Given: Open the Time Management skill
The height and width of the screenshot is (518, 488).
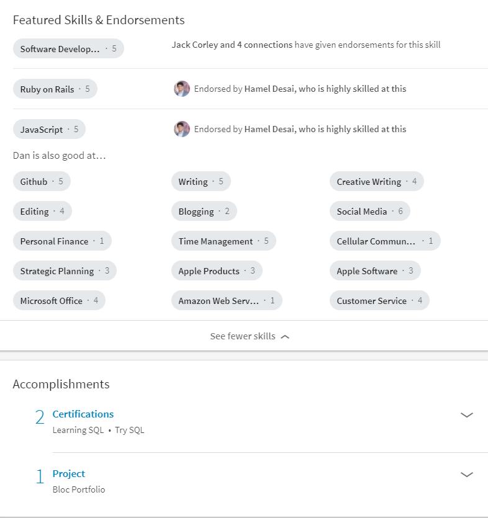Looking at the screenshot, I should (x=223, y=241).
